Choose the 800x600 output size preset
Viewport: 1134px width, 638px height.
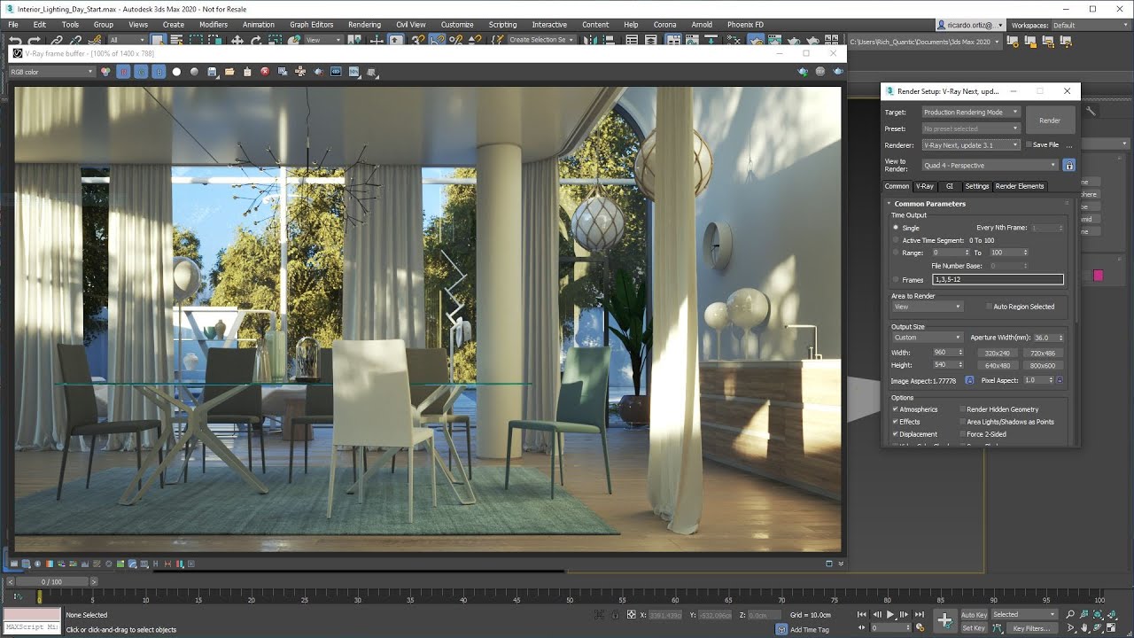[1043, 365]
